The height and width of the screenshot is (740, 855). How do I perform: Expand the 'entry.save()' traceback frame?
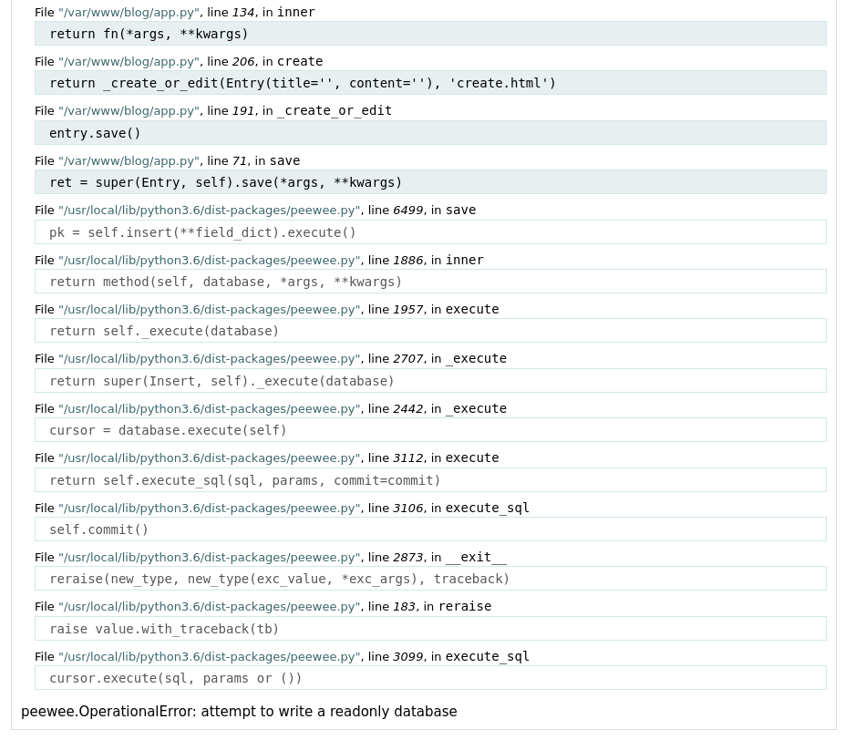tap(430, 133)
